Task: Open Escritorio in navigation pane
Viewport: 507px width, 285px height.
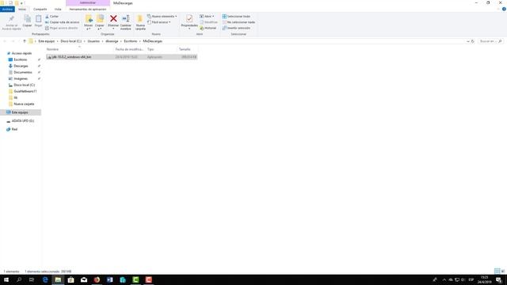Action: point(21,59)
